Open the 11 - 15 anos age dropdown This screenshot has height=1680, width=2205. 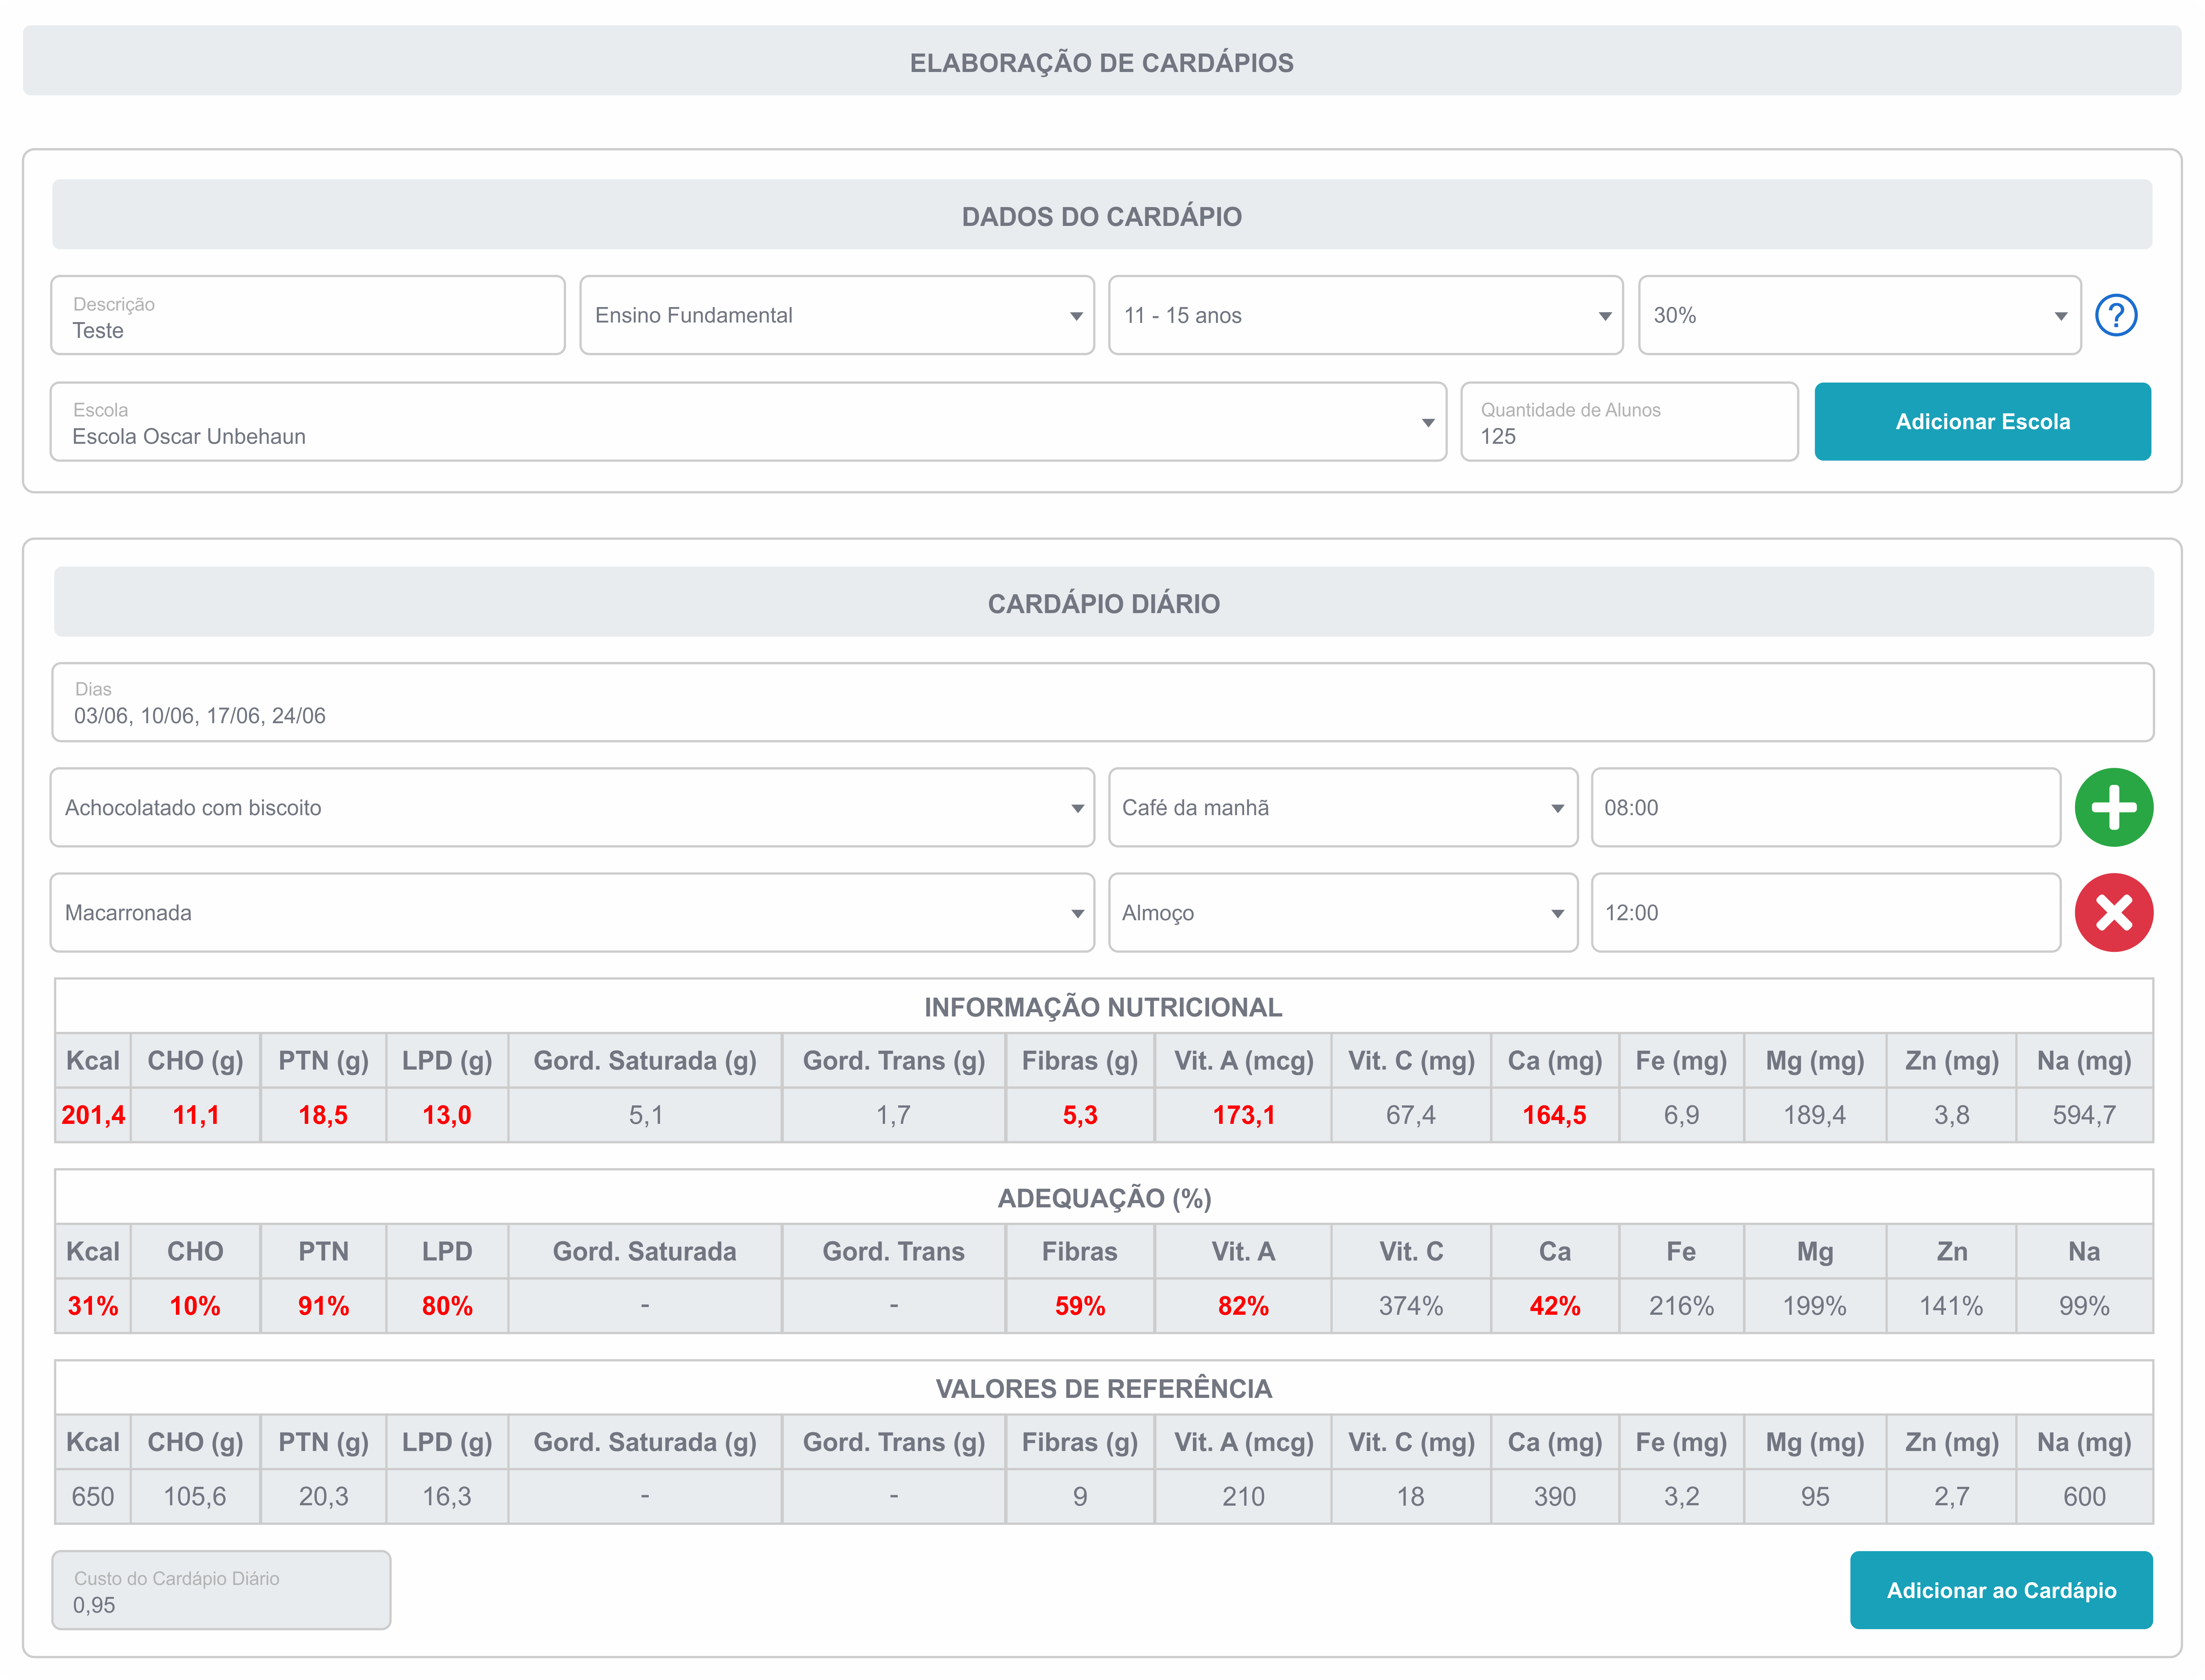(1365, 315)
